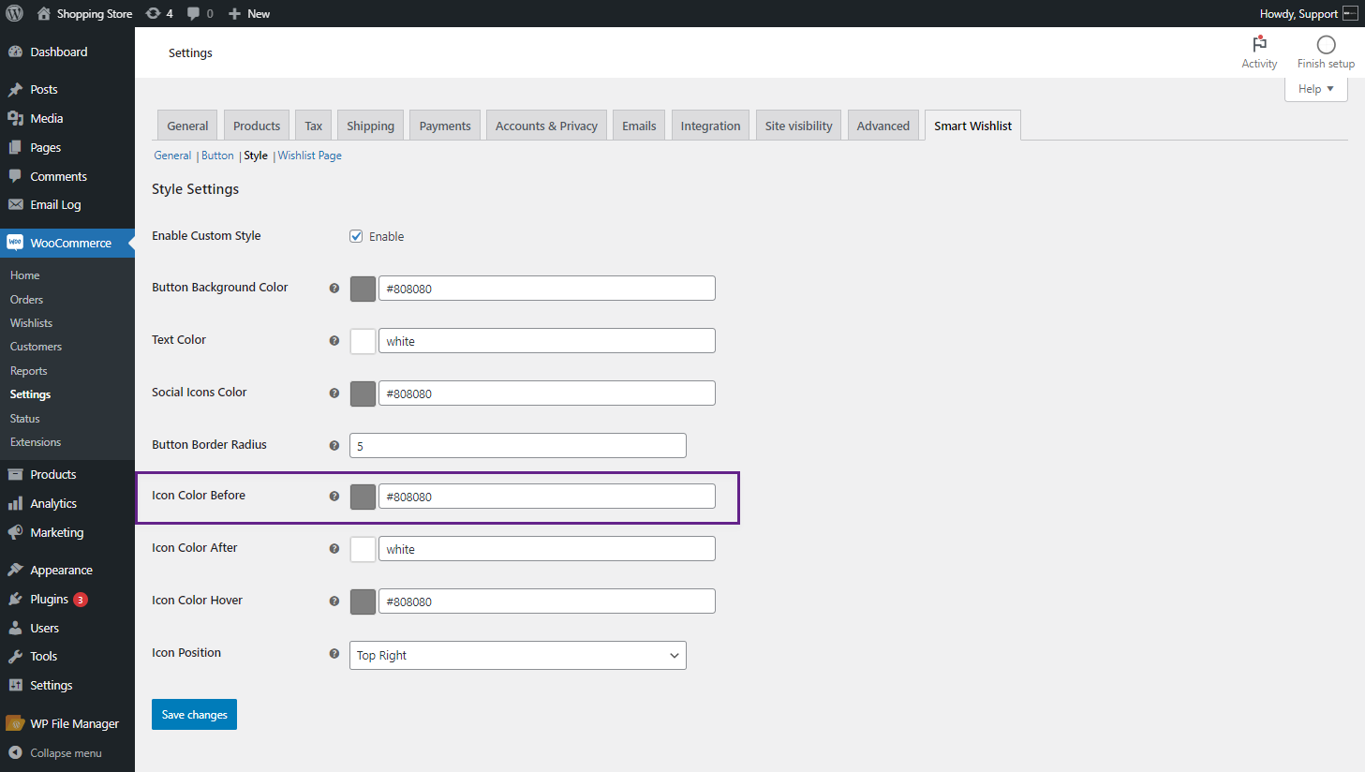Open Wishlists in WooCommerce submenu
Viewport: 1365px width, 772px height.
click(31, 323)
